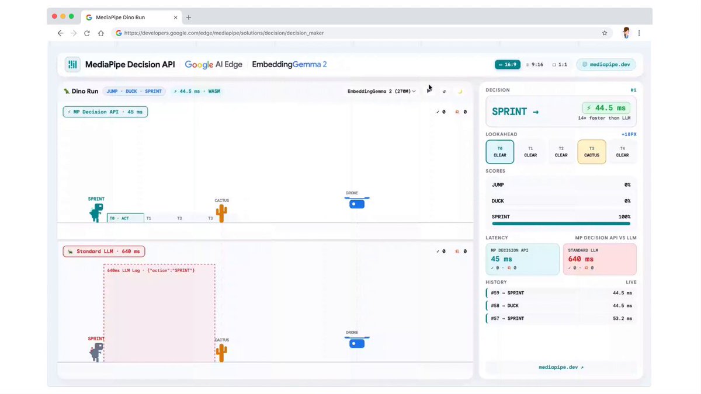Click the #59 SPRINT history row
701x394 pixels.
click(x=561, y=292)
